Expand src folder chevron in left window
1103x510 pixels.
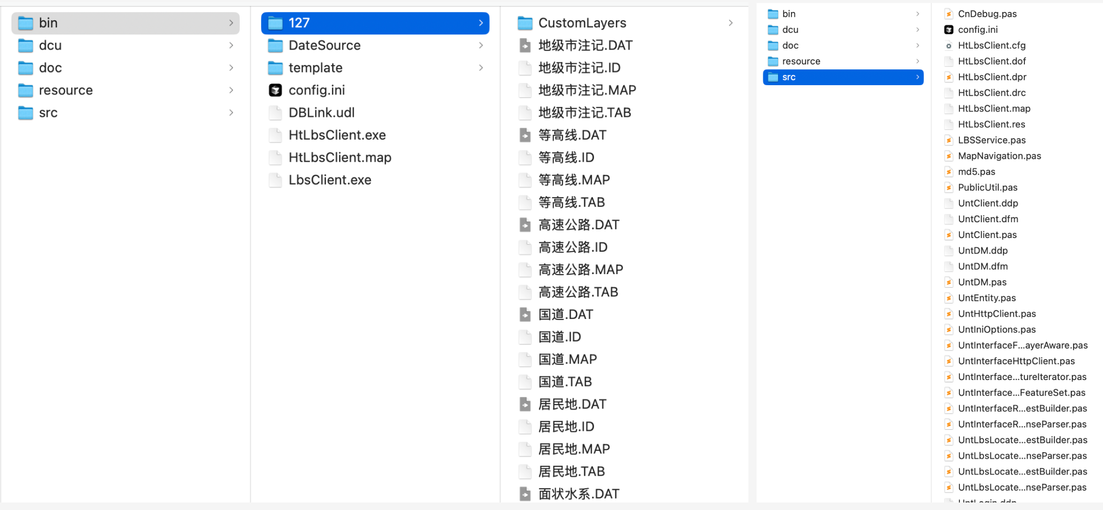point(231,112)
